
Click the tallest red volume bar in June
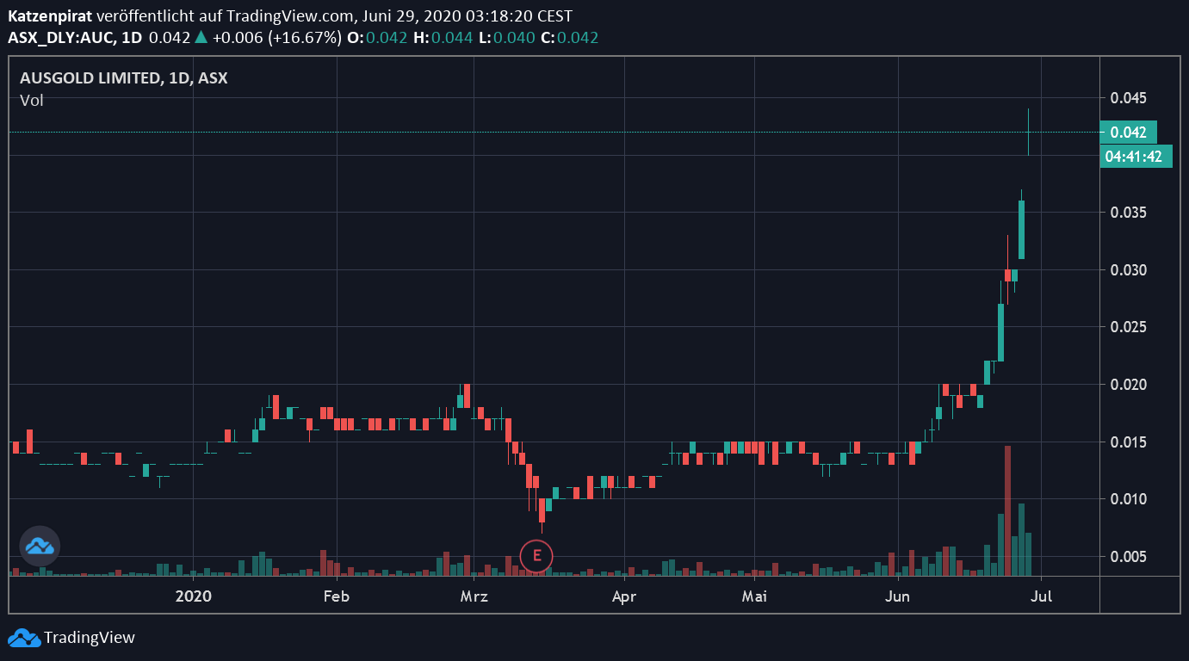click(x=1007, y=510)
